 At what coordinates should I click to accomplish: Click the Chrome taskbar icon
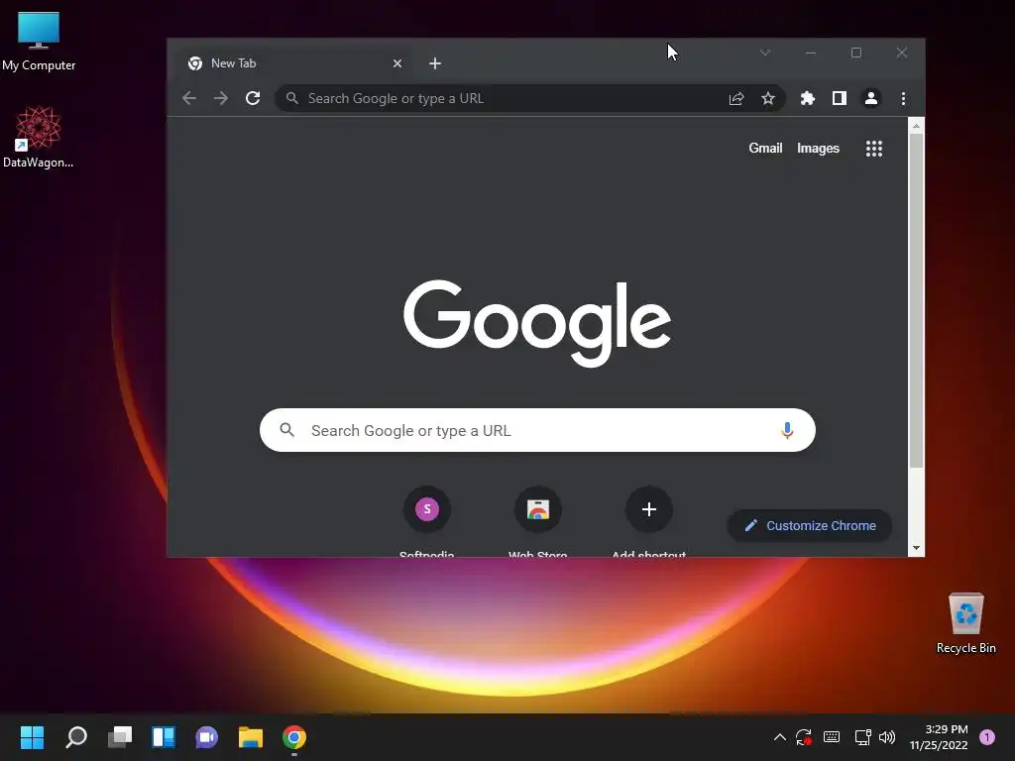[x=293, y=737]
